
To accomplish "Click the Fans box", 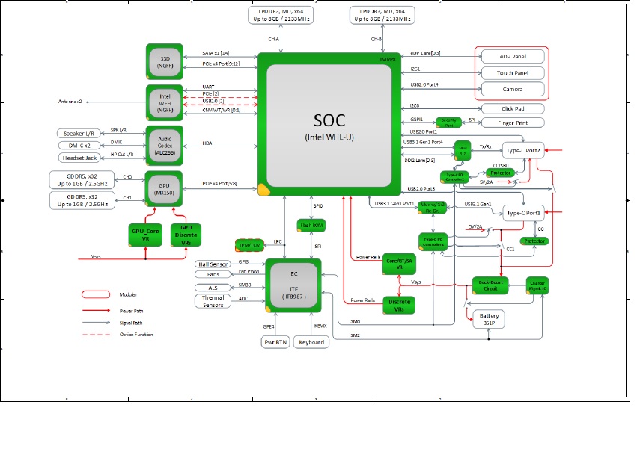I will [x=213, y=275].
